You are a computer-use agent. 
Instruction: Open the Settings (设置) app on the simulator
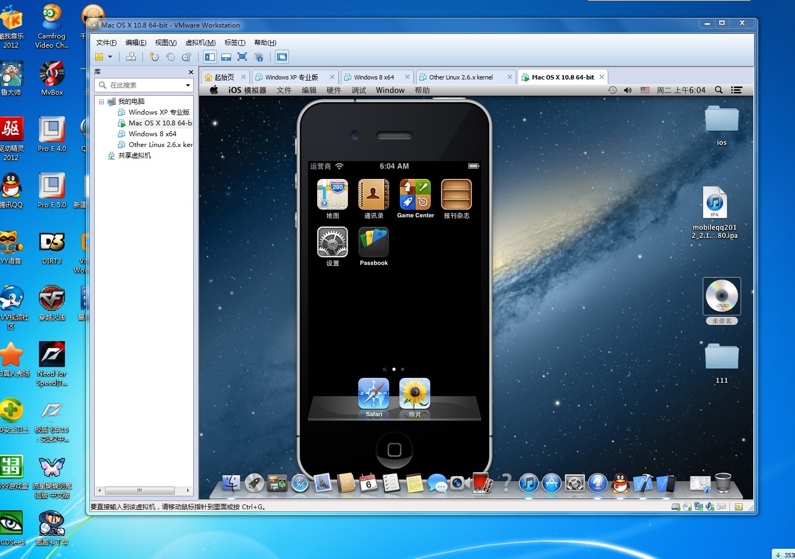[332, 242]
